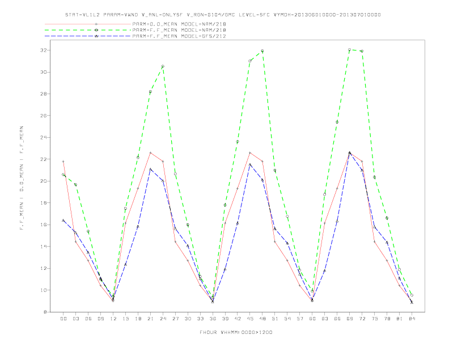
Task: Click x-axis forecast hour label 75
Action: pos(375,319)
